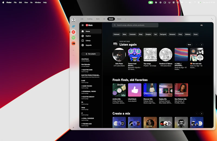Open Liked Music thumbs-up card

point(135,90)
